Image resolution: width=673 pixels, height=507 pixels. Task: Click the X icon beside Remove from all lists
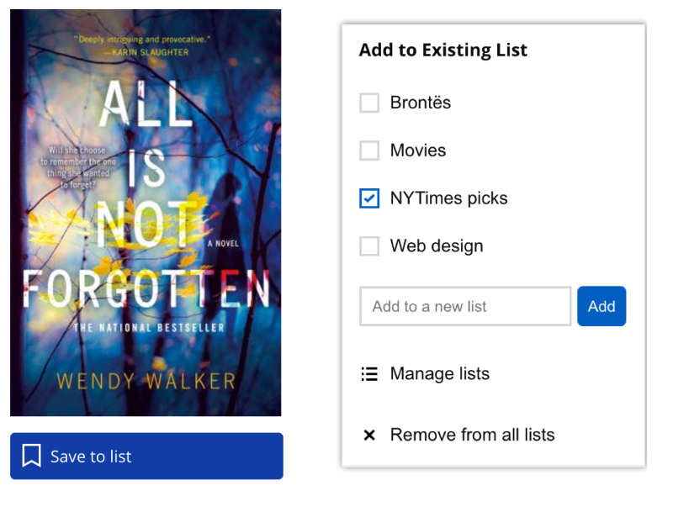(x=368, y=435)
